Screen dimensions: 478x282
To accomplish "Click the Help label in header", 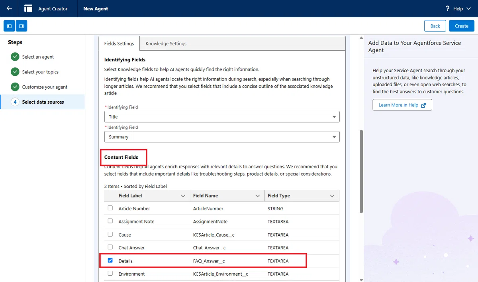I will tap(458, 8).
